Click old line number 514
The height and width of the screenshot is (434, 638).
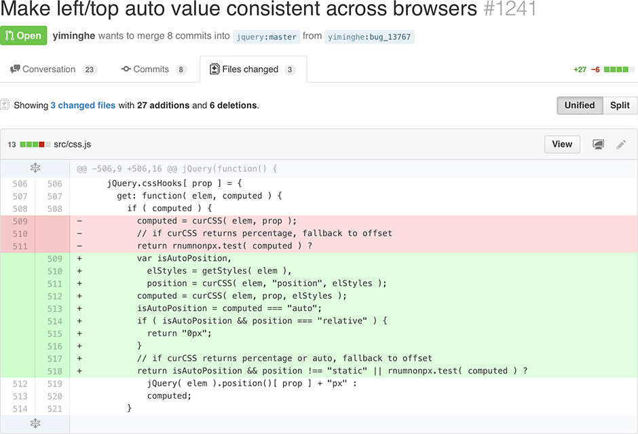20,409
